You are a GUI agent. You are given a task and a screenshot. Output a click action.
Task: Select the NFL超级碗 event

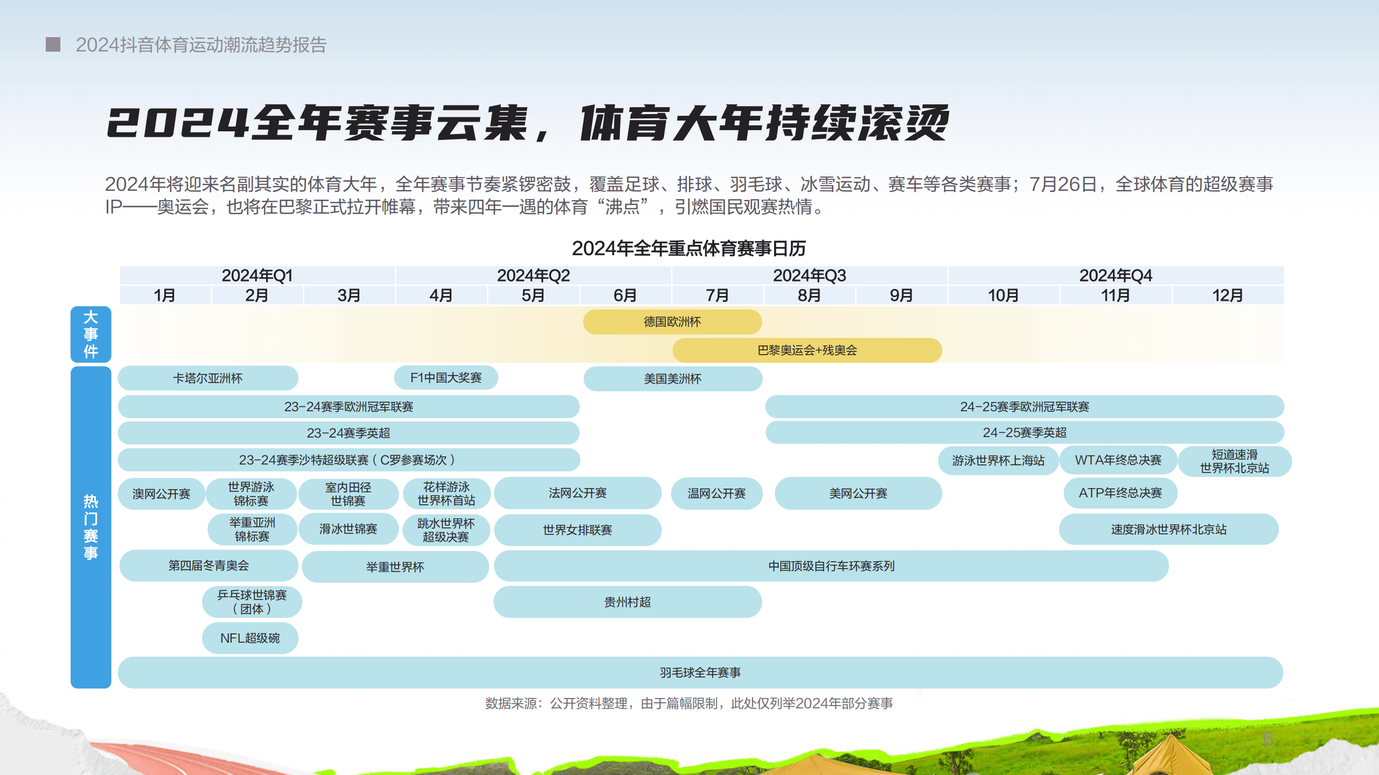click(250, 638)
